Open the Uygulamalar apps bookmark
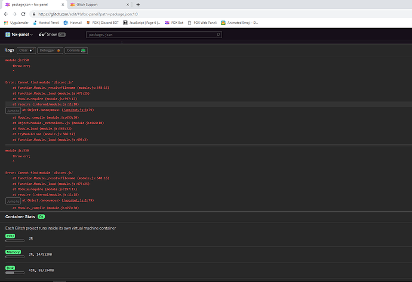The image size is (412, 282). (16, 23)
